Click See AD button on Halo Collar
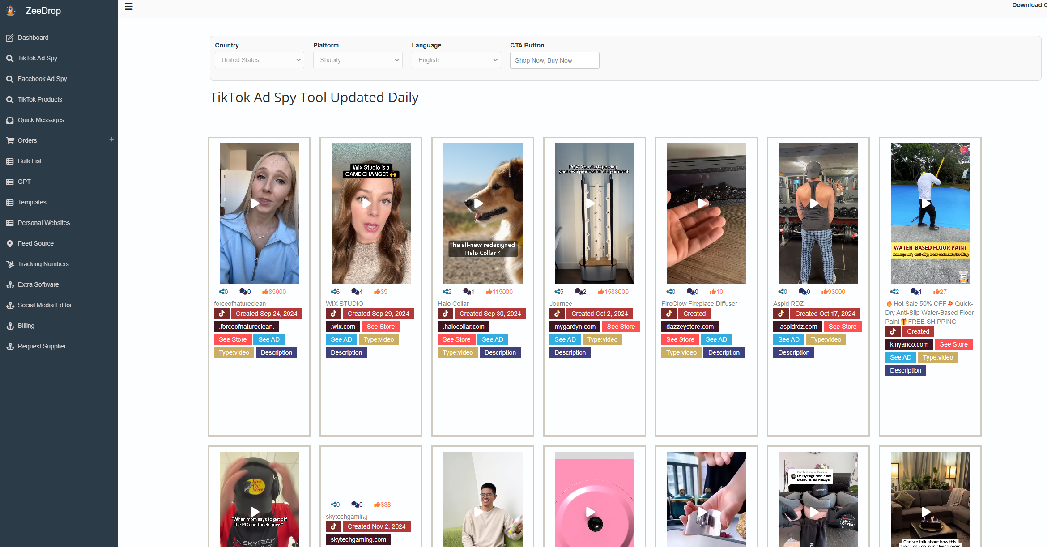1047x547 pixels. coord(492,339)
